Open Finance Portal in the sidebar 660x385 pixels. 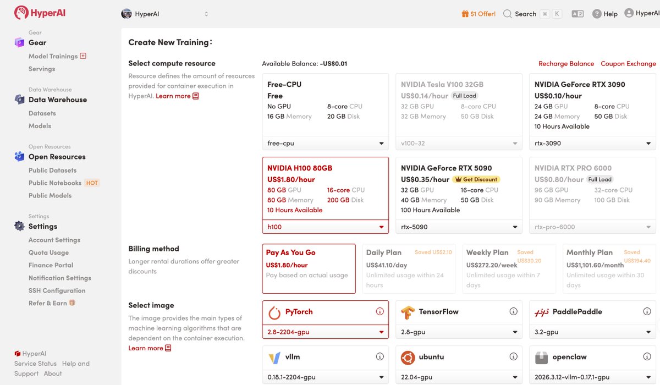[51, 265]
